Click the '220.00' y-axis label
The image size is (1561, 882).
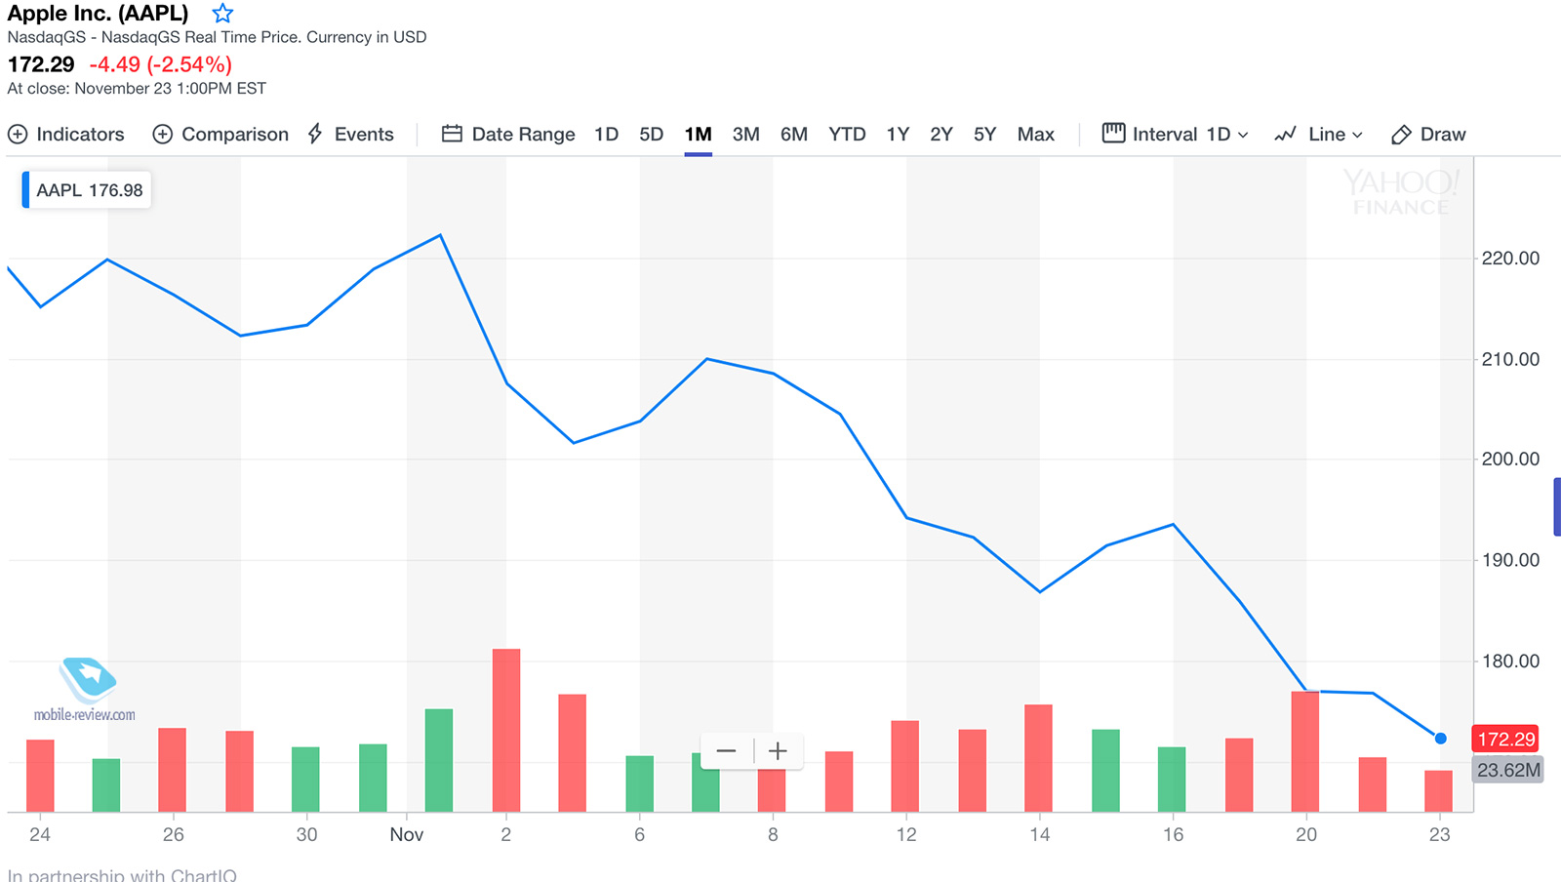(1510, 259)
